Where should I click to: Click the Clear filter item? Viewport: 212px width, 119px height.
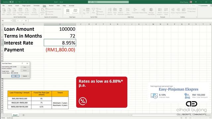pos(99,9)
